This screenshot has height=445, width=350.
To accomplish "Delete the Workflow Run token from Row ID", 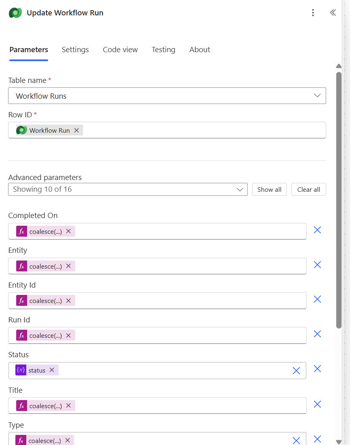I will point(76,130).
